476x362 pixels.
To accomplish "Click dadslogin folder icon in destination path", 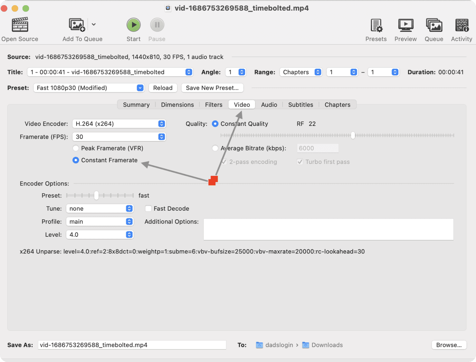I will click(259, 345).
